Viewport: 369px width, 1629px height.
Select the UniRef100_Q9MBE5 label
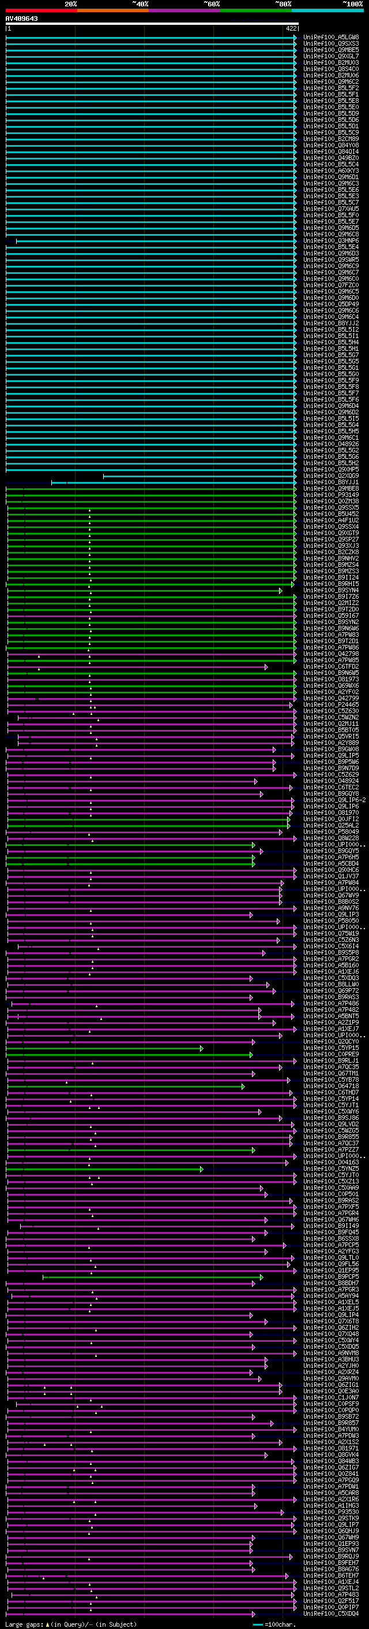(x=331, y=50)
